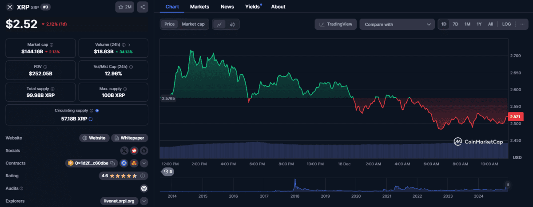533x207 pixels.
Task: Open the audit provider badge icon
Action: pos(143,188)
